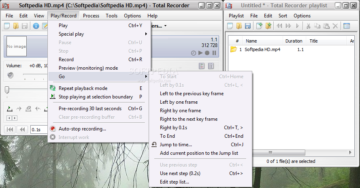The width and height of the screenshot is (360, 188).
Task: Select Left to the previous key frame
Action: [x=200, y=94]
